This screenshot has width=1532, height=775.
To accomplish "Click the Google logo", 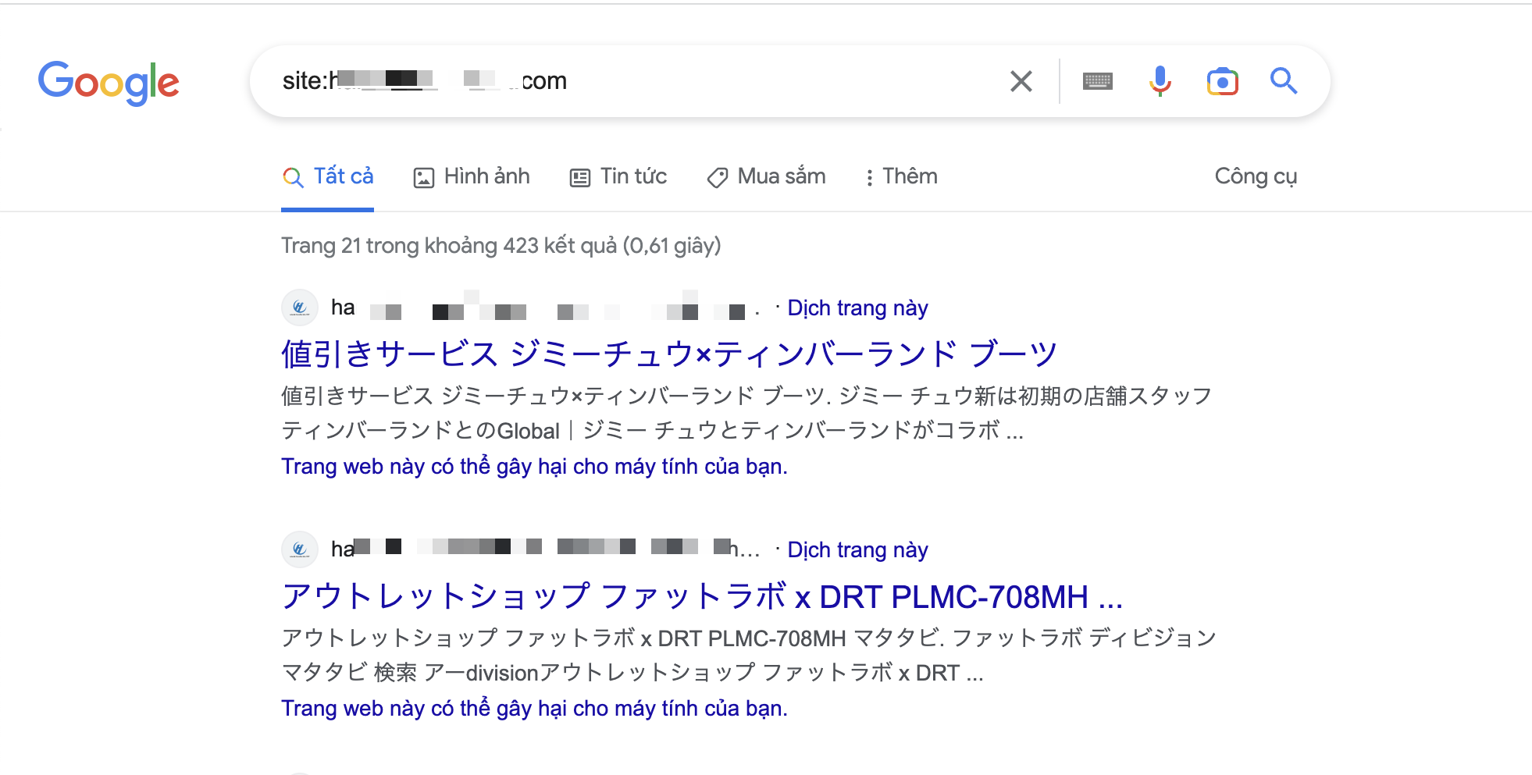I will (109, 82).
